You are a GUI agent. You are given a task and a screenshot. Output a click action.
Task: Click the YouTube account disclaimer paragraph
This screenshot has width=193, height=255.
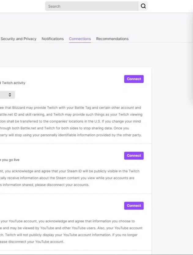tap(71, 231)
